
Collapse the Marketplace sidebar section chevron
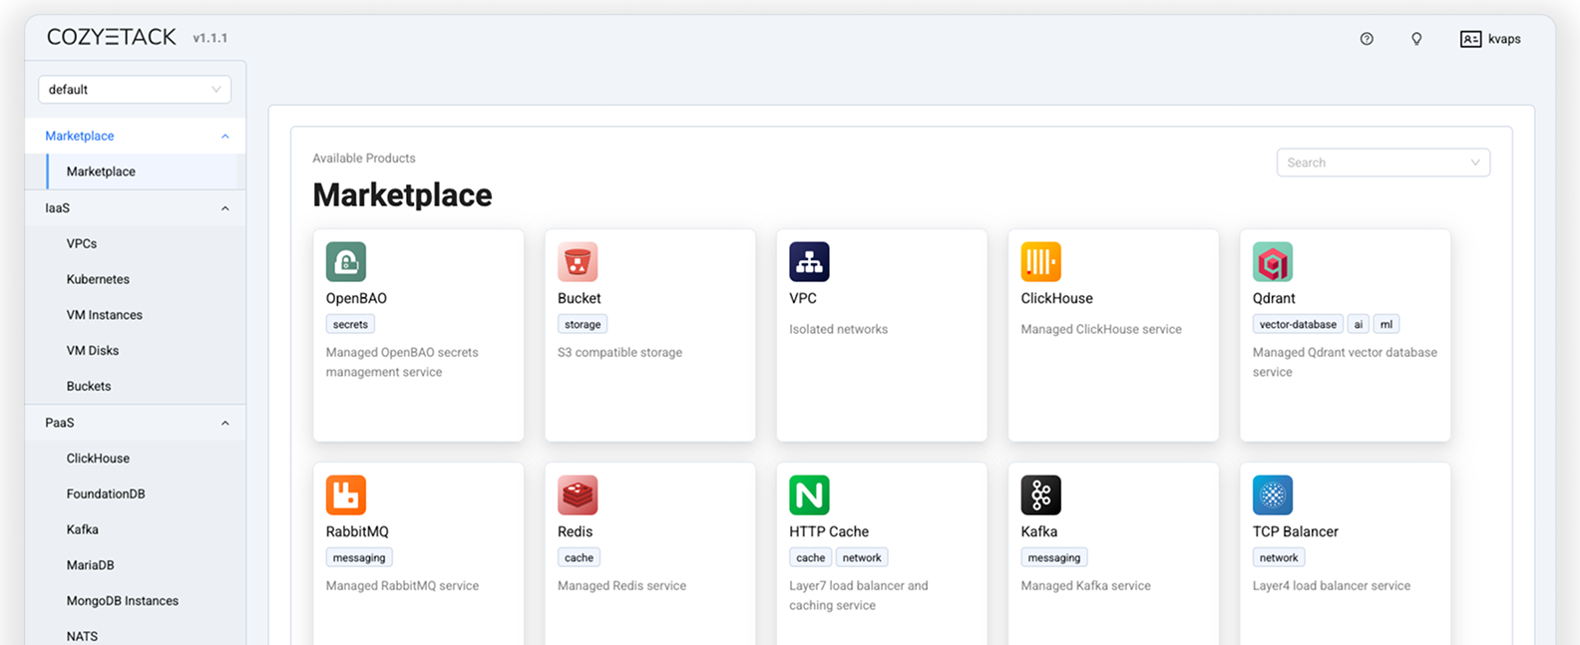225,137
